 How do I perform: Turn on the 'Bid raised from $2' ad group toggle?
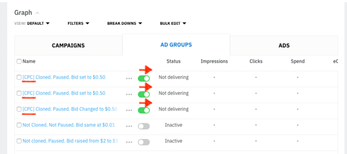point(144,142)
